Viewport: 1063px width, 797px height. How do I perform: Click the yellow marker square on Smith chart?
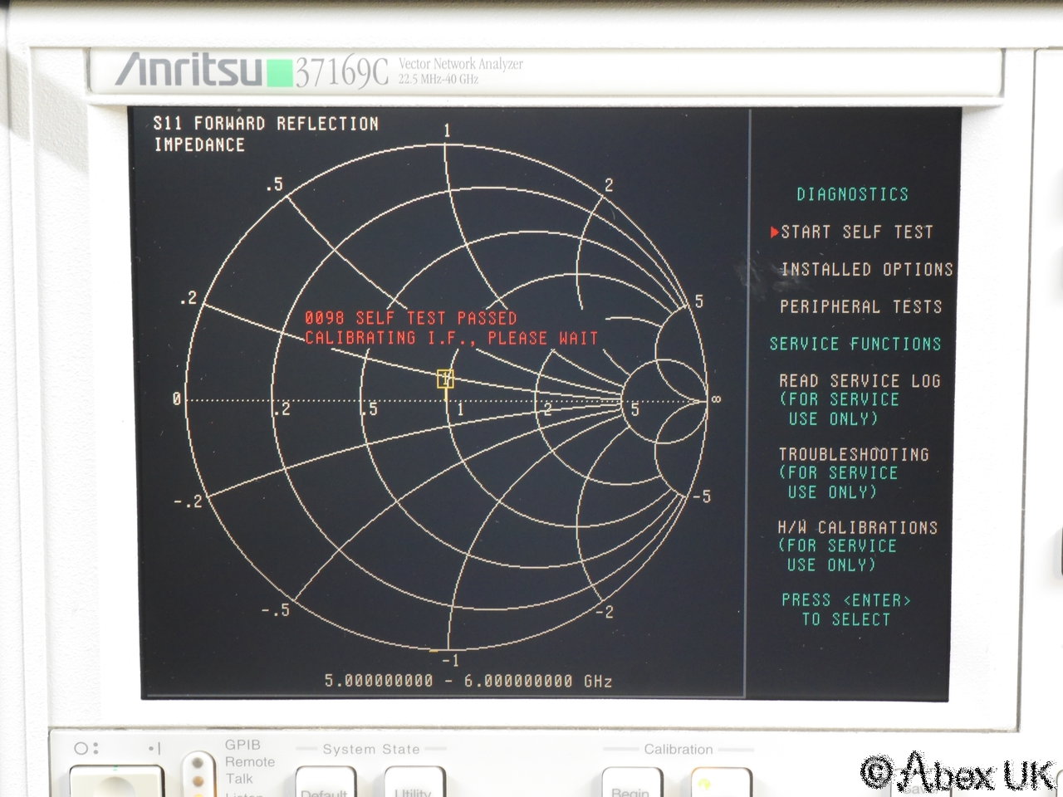pos(446,379)
